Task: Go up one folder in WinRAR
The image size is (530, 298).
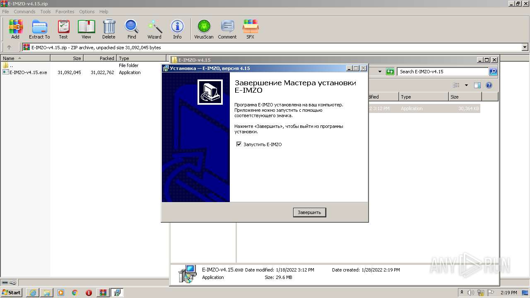Action: pos(9,48)
